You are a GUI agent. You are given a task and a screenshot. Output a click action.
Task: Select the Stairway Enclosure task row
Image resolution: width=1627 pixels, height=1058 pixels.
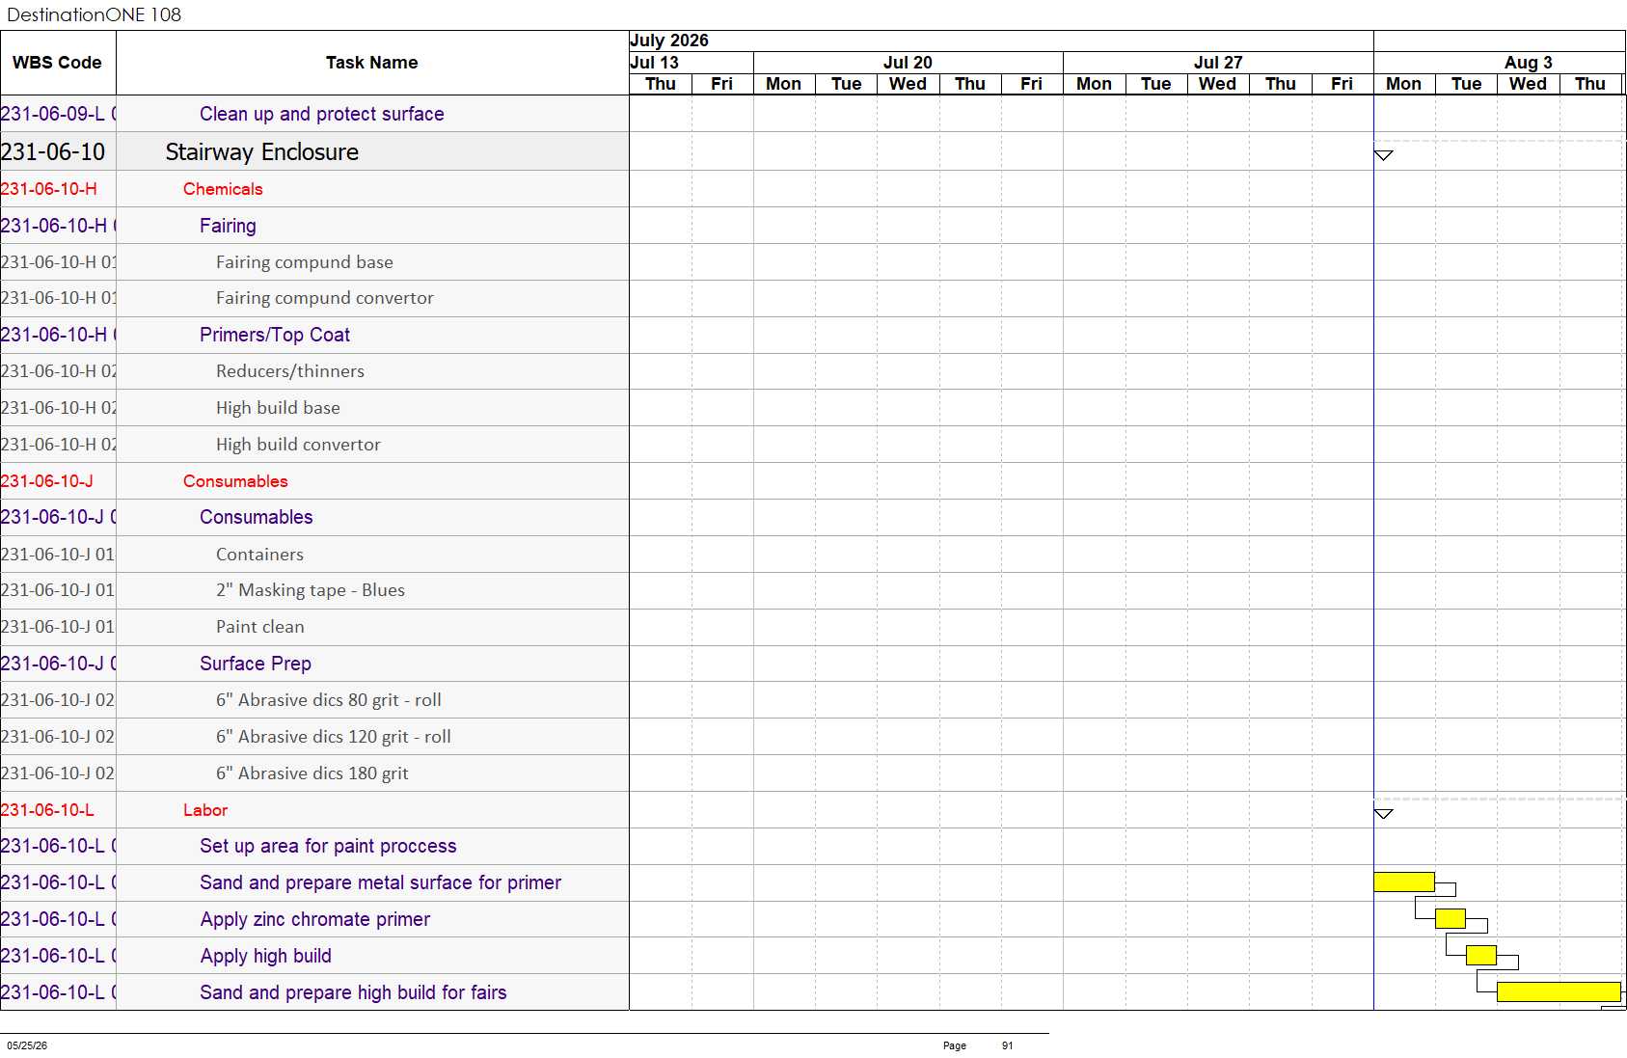coord(314,151)
